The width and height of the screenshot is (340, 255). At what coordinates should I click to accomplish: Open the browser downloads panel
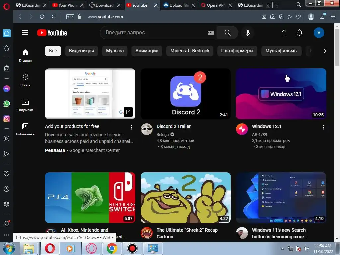pyautogui.click(x=322, y=17)
